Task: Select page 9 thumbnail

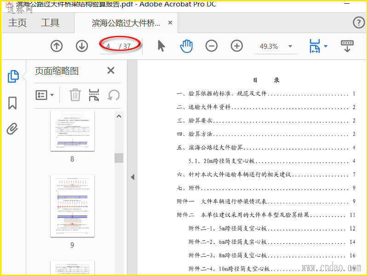Action: (73, 206)
